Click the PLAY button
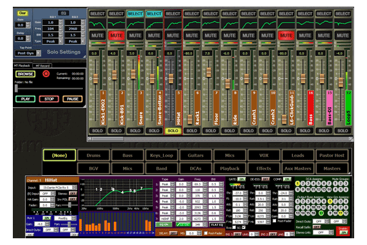The height and width of the screenshot is (245, 367). tap(25, 99)
